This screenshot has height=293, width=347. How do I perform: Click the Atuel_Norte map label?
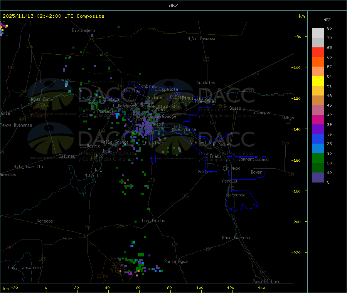[x=183, y=129]
